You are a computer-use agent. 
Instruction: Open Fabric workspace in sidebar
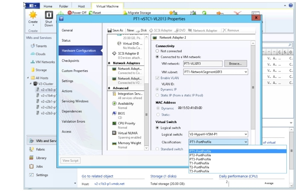(40, 149)
